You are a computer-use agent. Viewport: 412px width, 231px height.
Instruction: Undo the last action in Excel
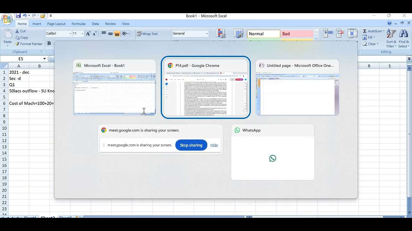[x=24, y=16]
